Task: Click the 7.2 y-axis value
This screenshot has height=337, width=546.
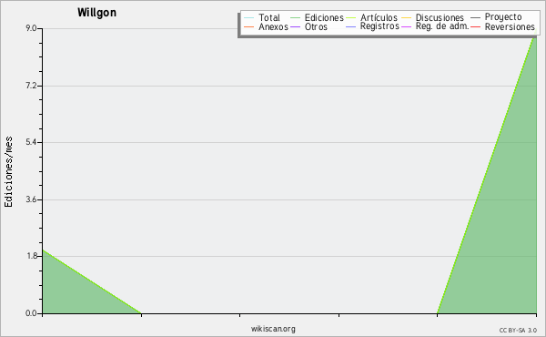Action: [31, 86]
